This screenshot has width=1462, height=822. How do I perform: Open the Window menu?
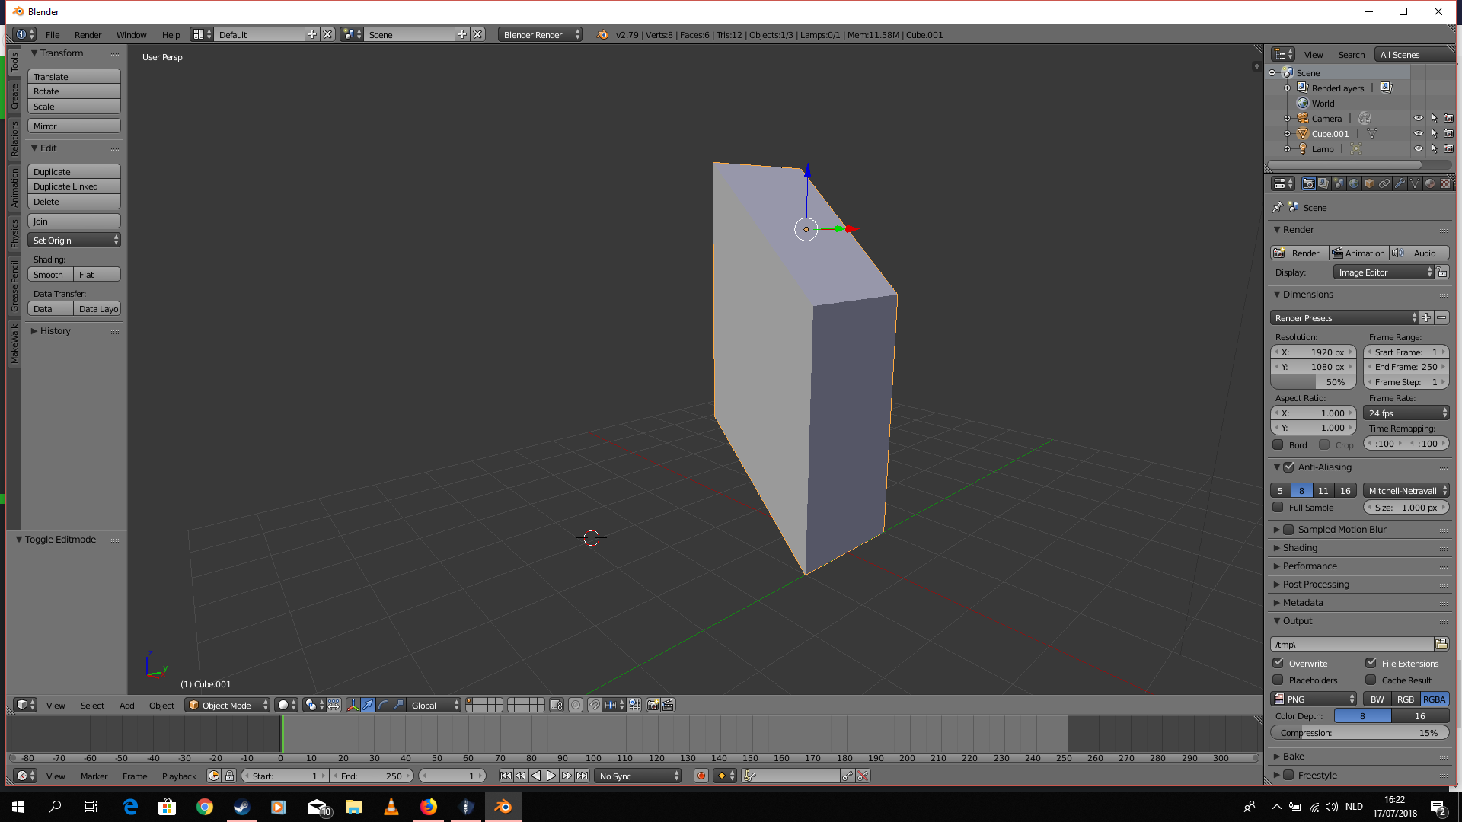(131, 34)
